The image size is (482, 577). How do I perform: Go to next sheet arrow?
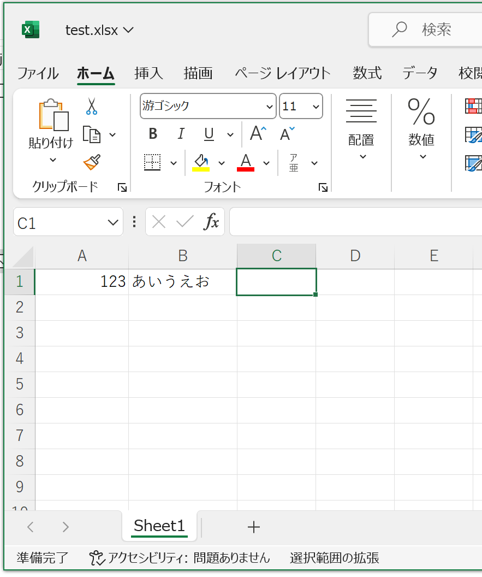tap(66, 527)
